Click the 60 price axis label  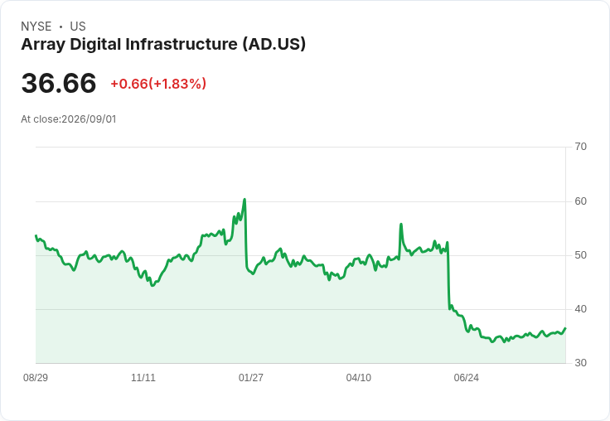click(x=580, y=201)
